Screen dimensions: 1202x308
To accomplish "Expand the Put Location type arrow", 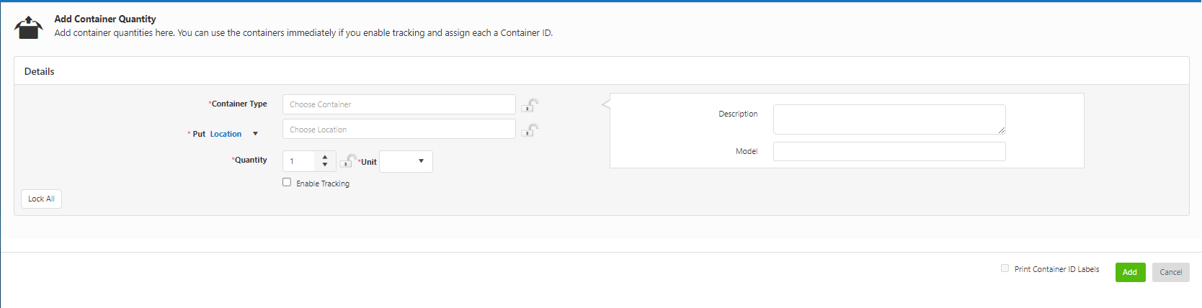I will point(255,134).
